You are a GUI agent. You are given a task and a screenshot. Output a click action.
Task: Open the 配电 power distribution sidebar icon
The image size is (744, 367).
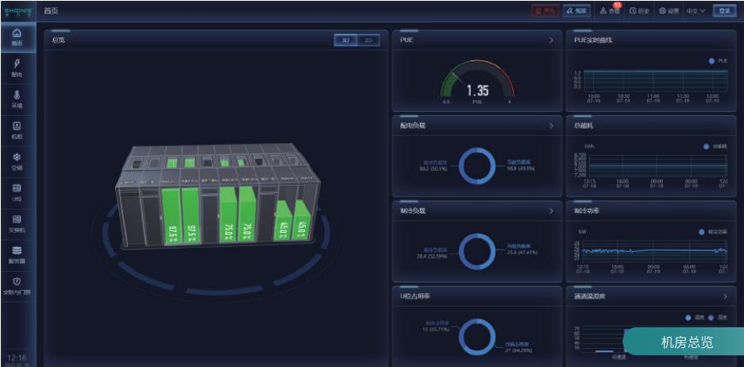click(17, 68)
